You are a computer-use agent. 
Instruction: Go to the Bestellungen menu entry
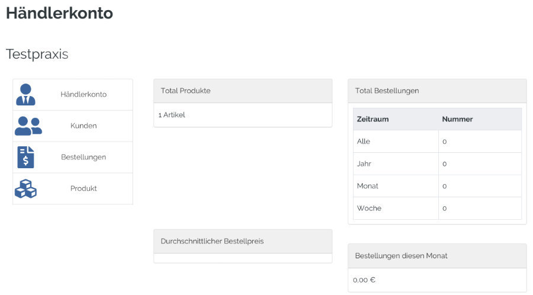(73, 158)
